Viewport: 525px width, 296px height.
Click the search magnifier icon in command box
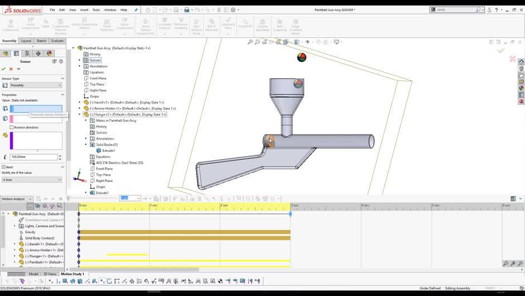[479, 9]
